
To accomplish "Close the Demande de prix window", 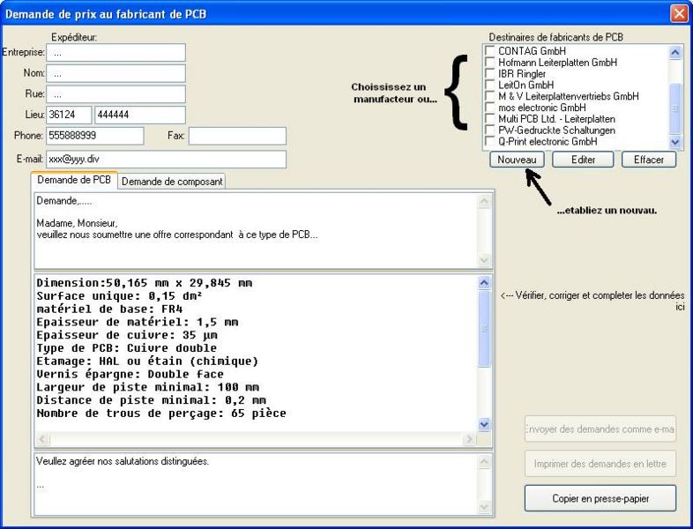I will tap(678, 13).
